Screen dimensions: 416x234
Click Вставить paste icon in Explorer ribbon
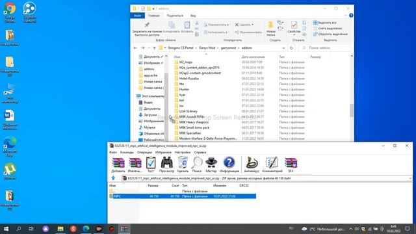click(x=187, y=27)
